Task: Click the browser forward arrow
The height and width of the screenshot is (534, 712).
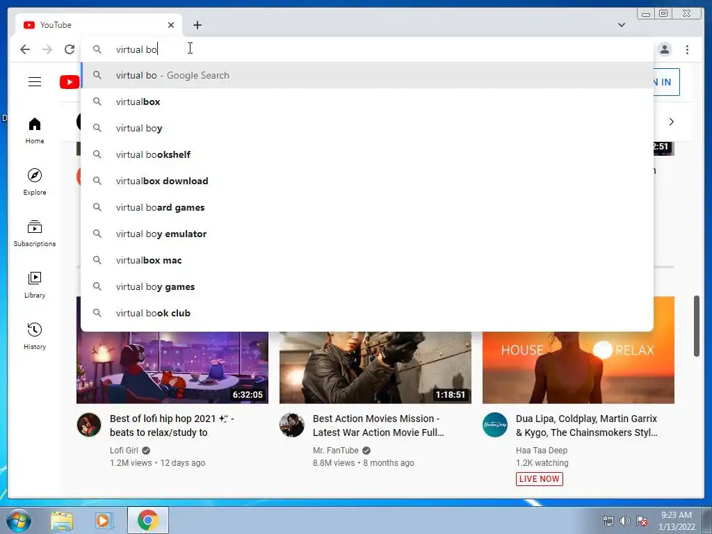Action: point(47,49)
